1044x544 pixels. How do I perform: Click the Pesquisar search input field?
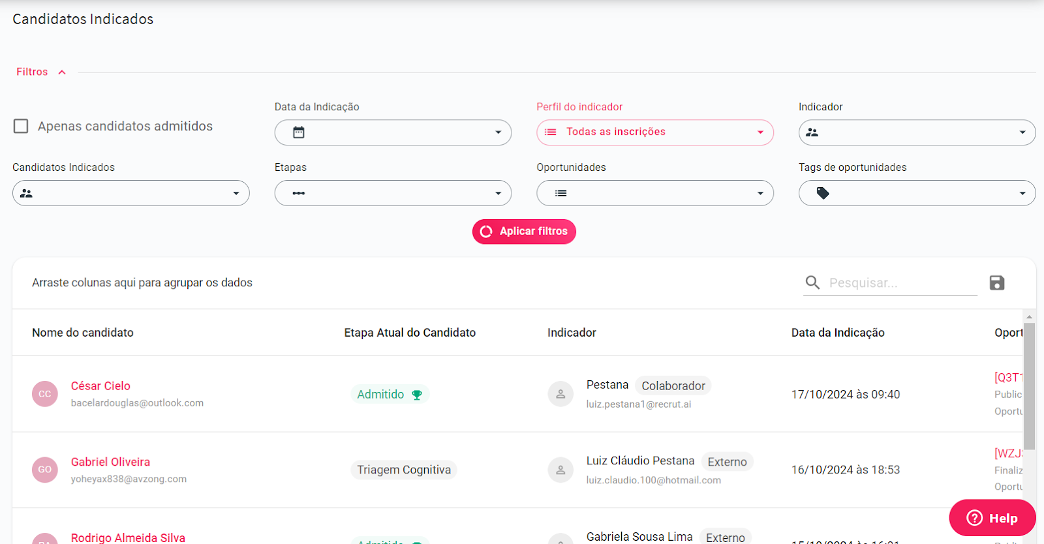tap(900, 282)
